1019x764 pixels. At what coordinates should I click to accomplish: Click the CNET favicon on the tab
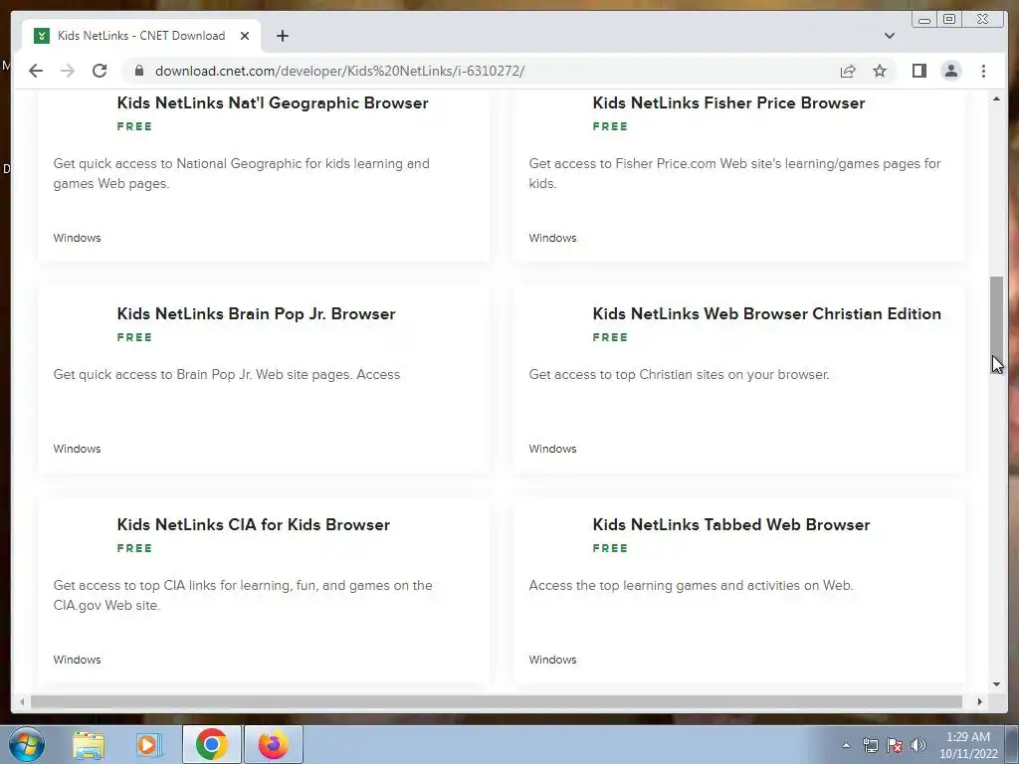42,36
